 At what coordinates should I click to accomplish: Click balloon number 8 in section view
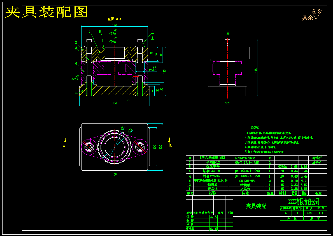click(152, 32)
